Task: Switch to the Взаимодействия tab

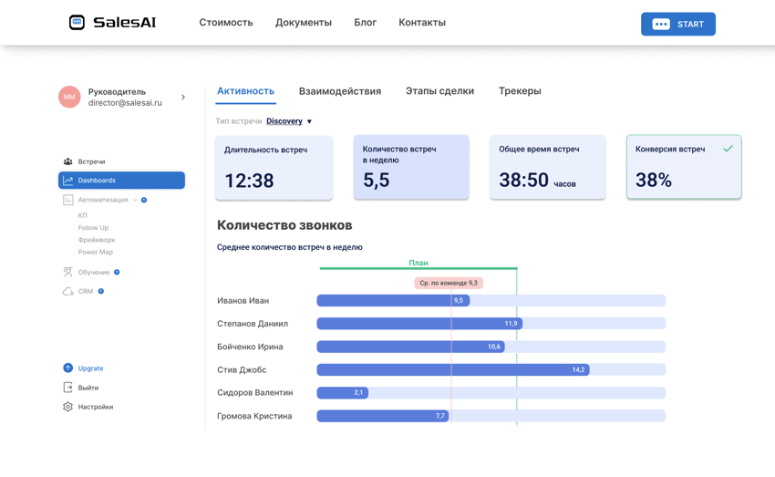Action: [340, 91]
